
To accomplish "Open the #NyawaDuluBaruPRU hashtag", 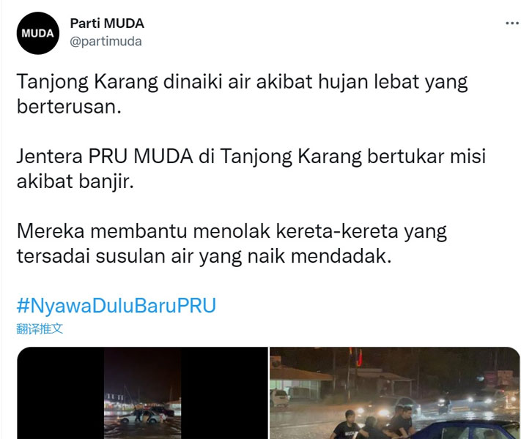I will coord(117,305).
